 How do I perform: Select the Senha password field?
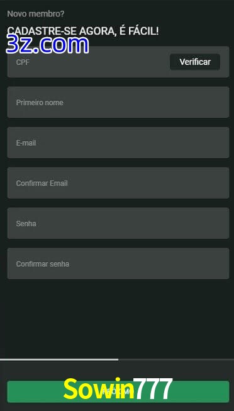click(x=118, y=223)
